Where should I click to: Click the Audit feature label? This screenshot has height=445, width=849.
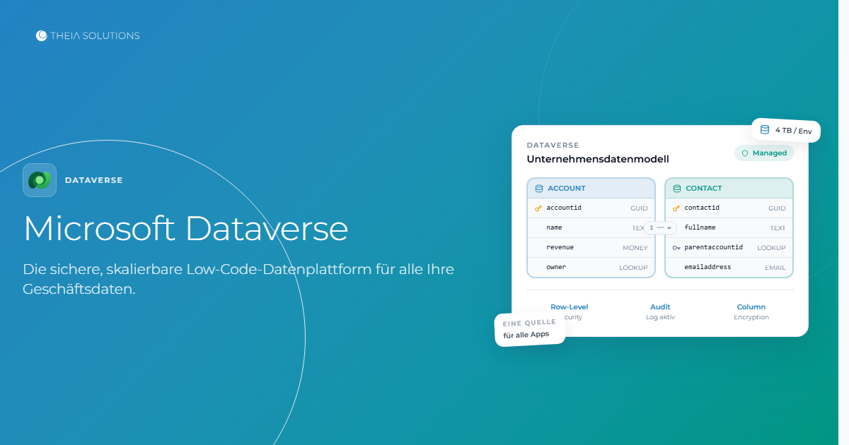tap(660, 307)
